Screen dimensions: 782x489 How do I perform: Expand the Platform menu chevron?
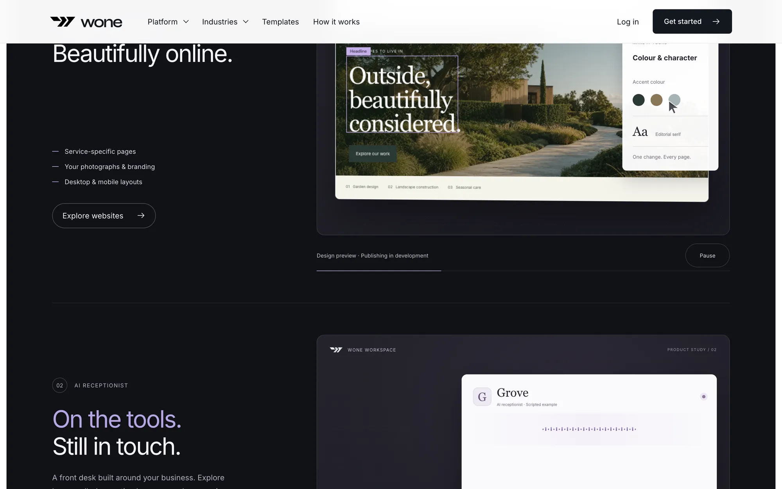[x=186, y=22]
